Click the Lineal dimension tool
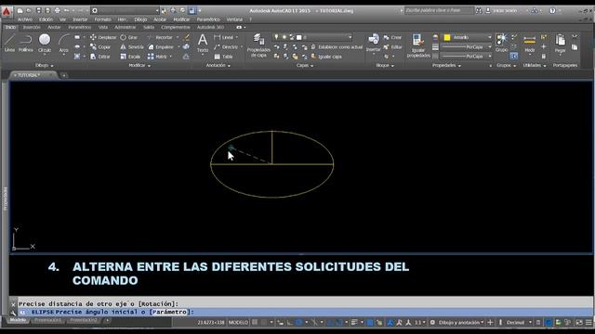This screenshot has height=334, width=595. pyautogui.click(x=224, y=37)
